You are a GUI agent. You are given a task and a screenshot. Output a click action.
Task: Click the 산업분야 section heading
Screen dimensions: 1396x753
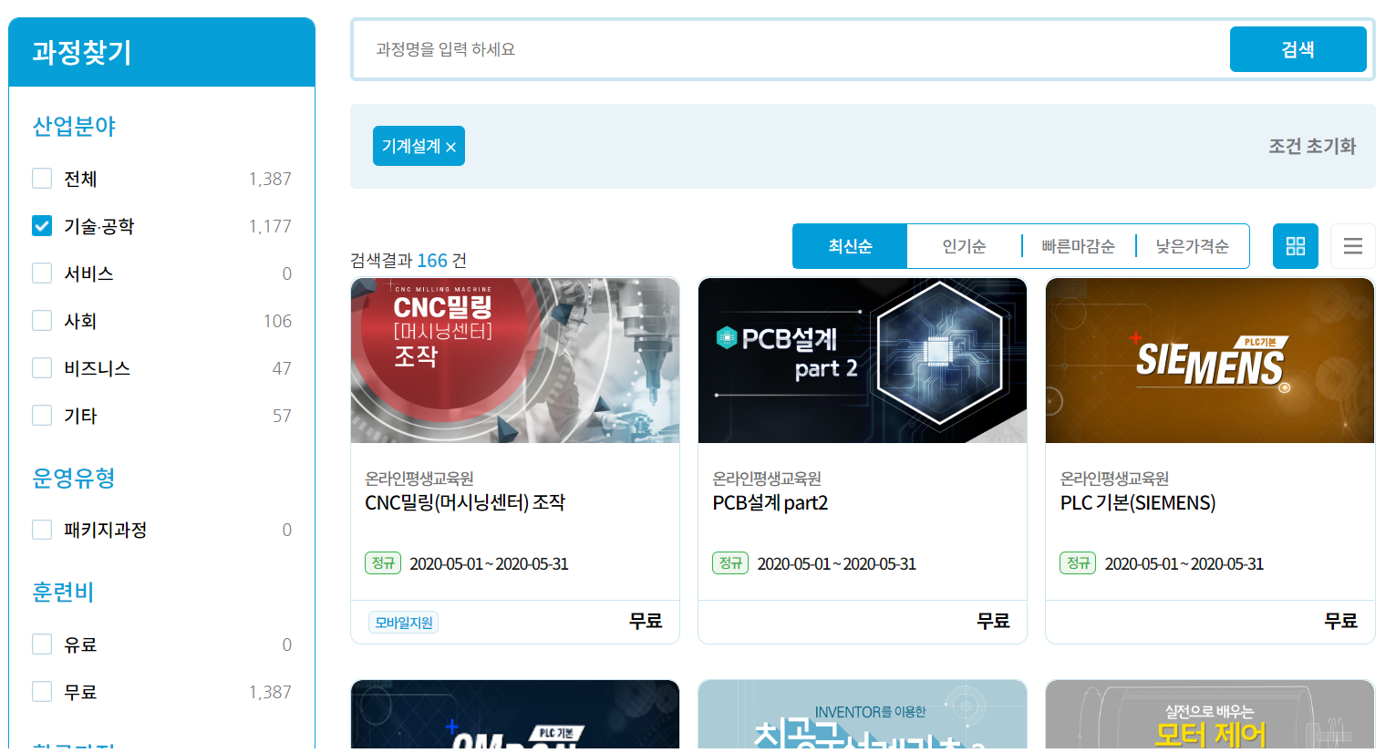74,126
